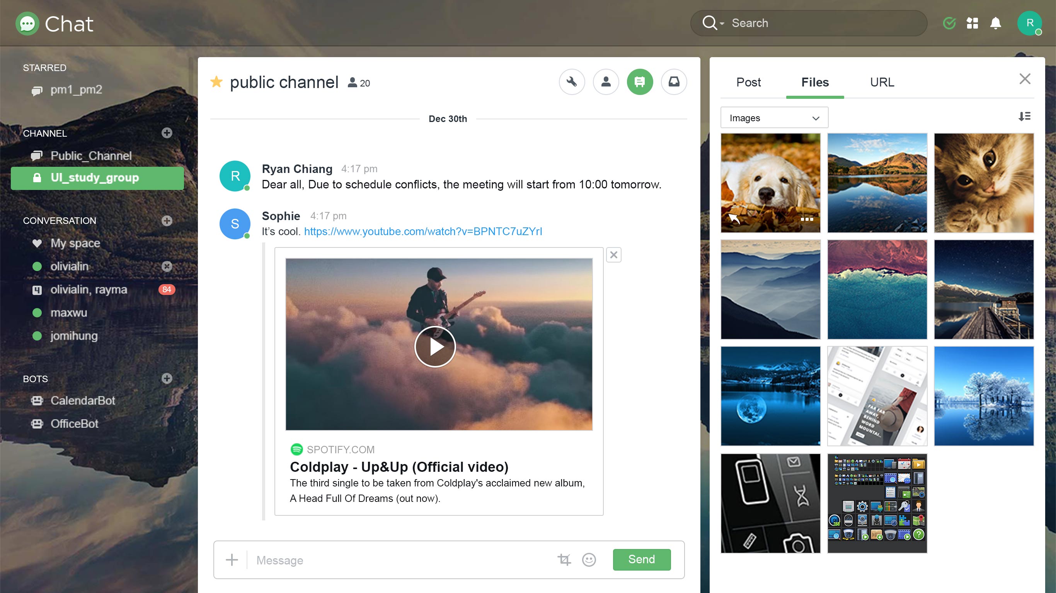Switch to the URL tab
1056x593 pixels.
coord(882,82)
